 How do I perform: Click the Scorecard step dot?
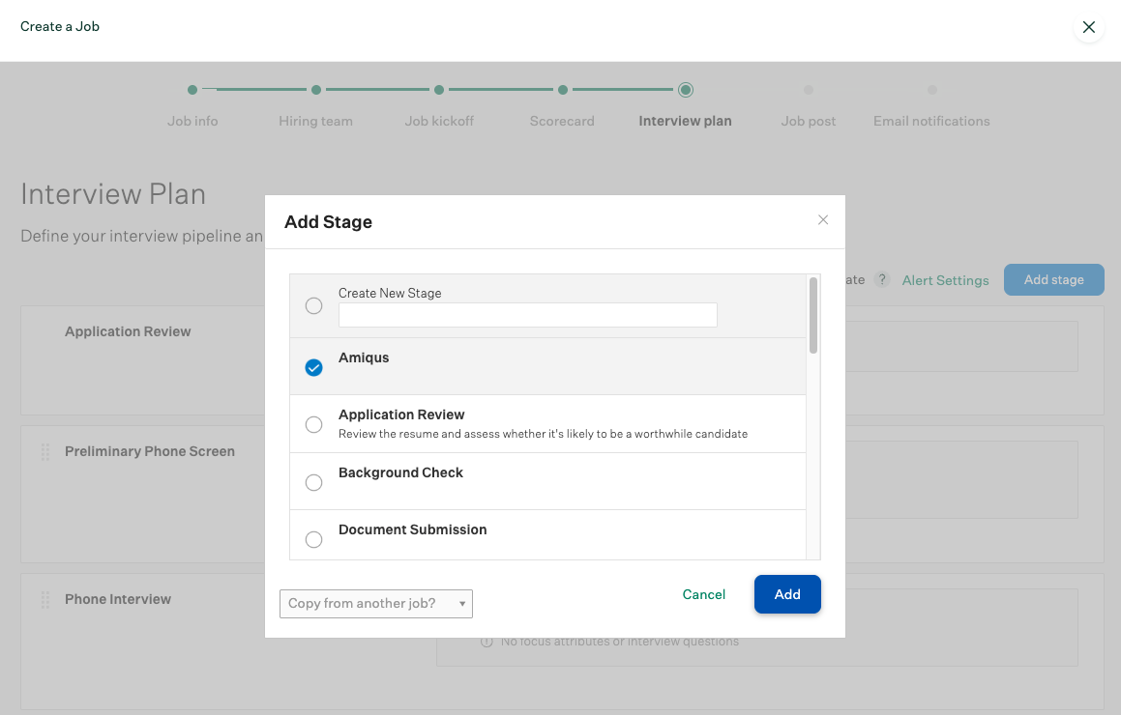(562, 90)
